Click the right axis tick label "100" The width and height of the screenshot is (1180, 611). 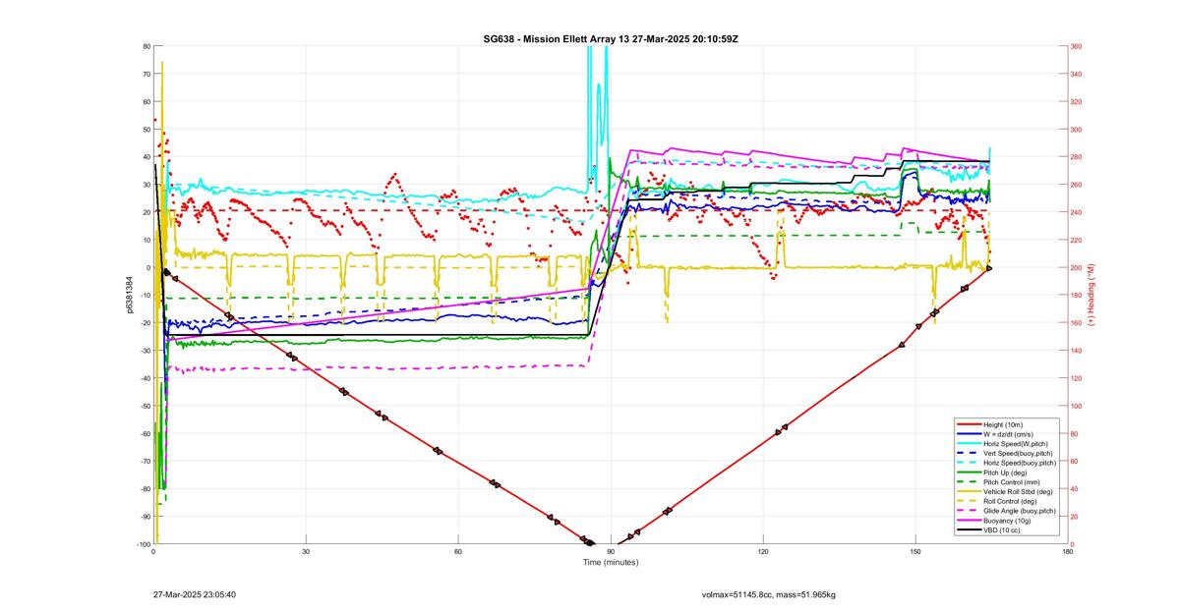click(1076, 406)
